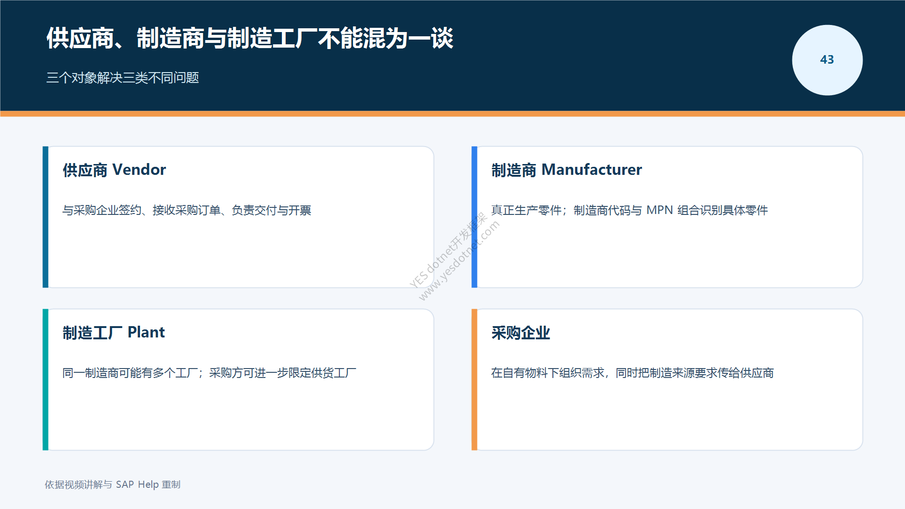This screenshot has height=509, width=905.
Task: Click the footer note 依据视频讲解与 SAP Help 重制
Action: [x=113, y=484]
